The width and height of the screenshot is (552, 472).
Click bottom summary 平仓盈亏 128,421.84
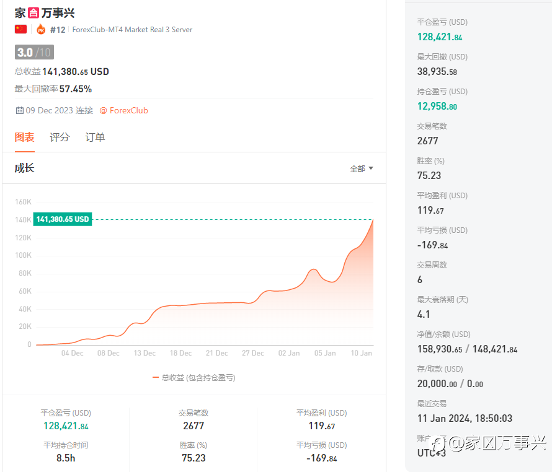tap(66, 426)
